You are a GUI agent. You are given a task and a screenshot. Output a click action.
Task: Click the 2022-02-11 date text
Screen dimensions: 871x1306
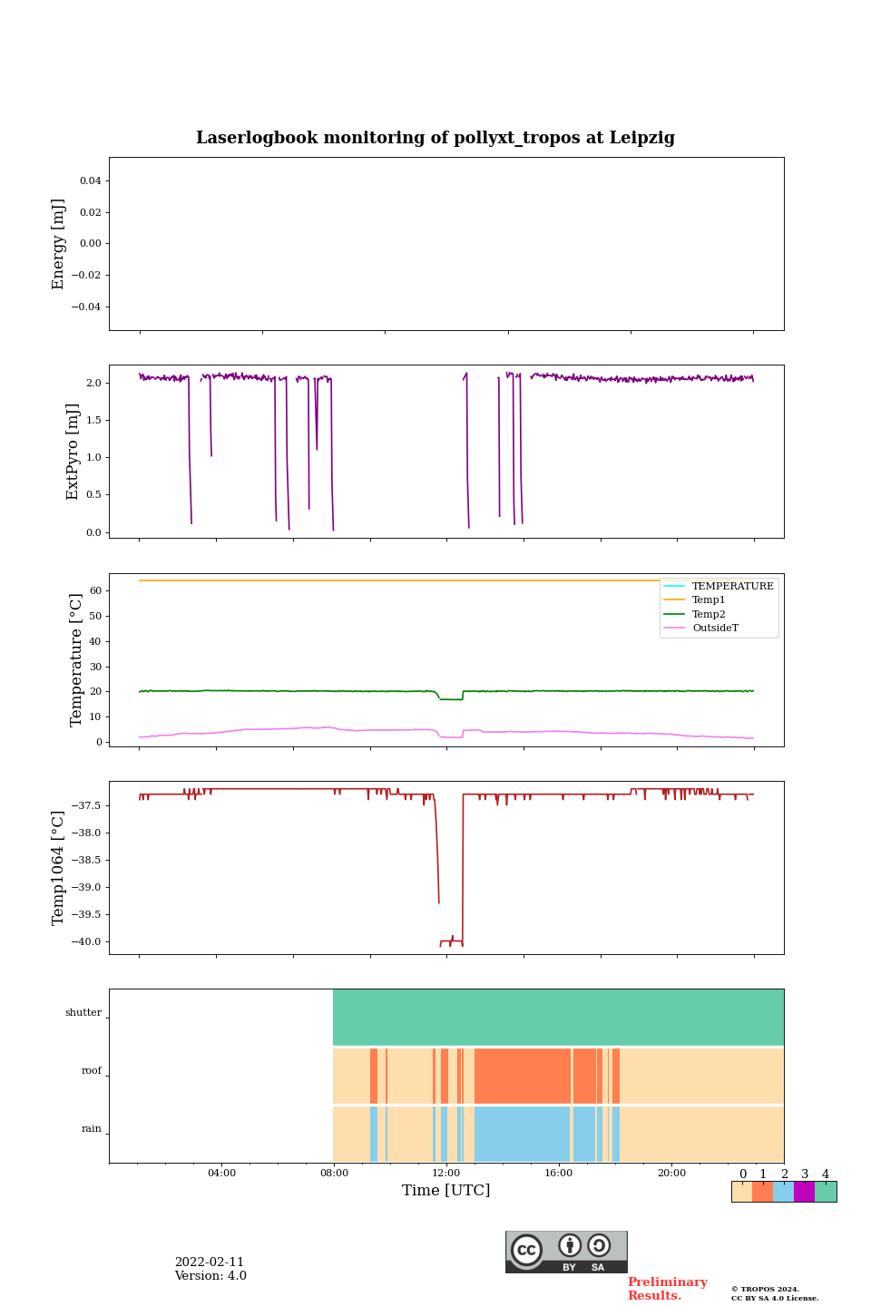210,1262
